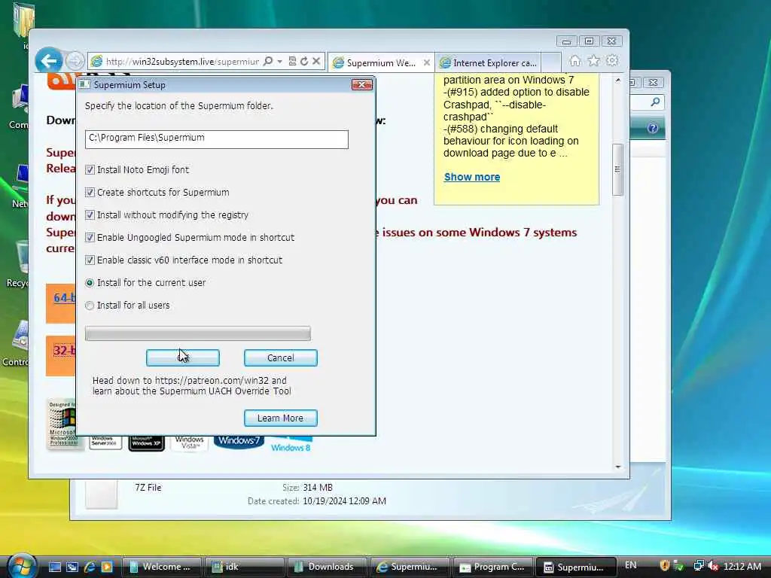Open Internet Explorer Tools gear
The image size is (771, 578).
click(612, 61)
